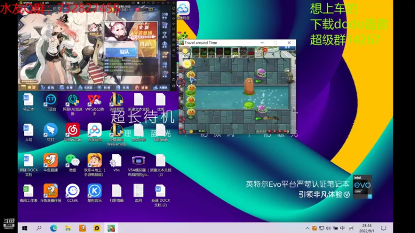Expand the hidden system tray icons
The height and width of the screenshot is (233, 415).
coord(307,228)
